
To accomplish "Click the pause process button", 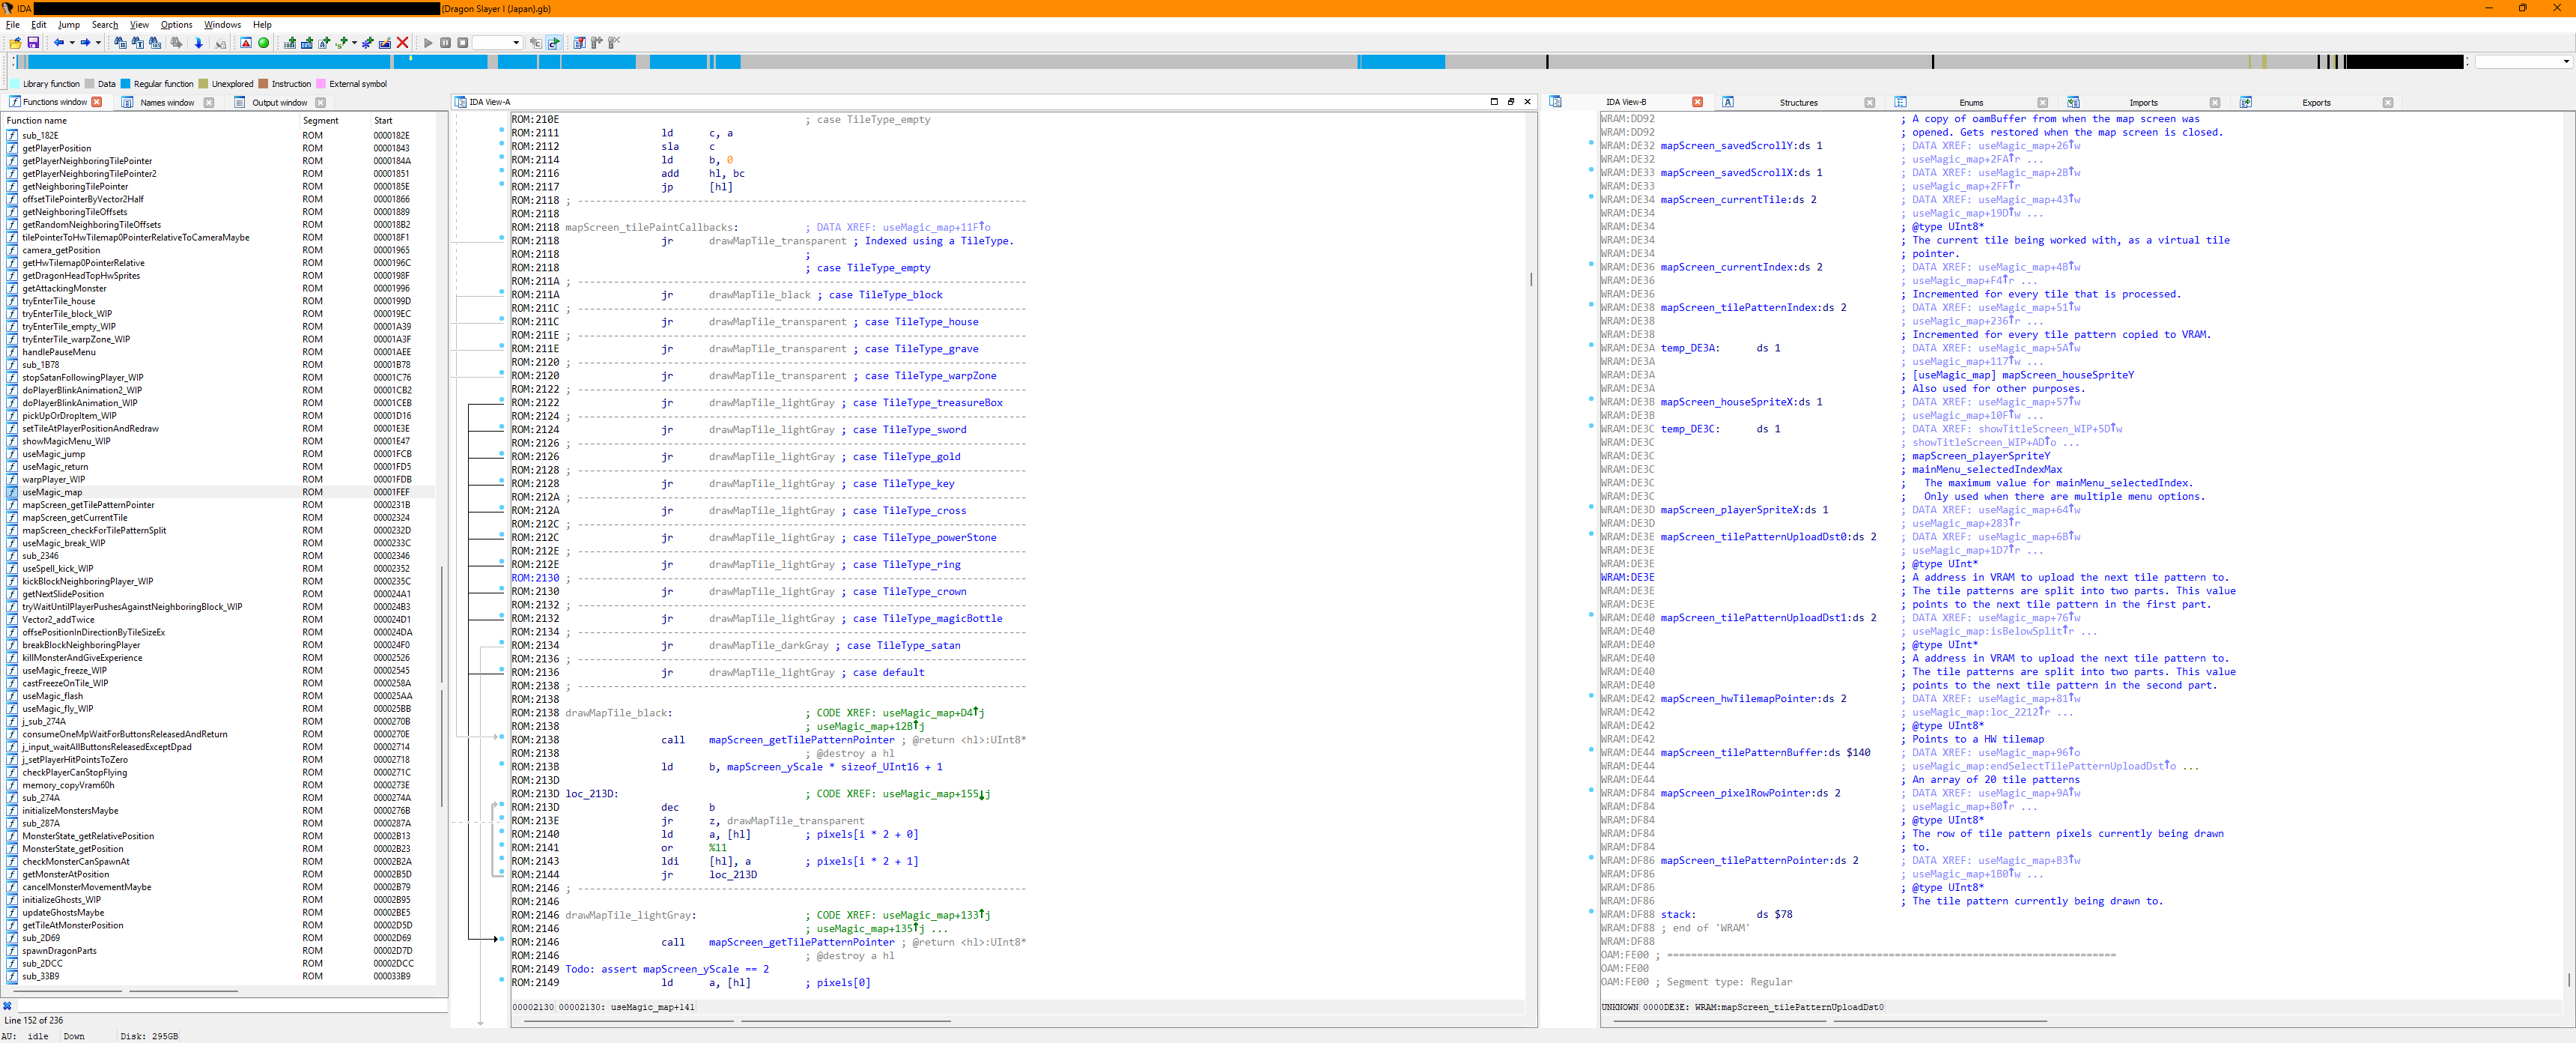I will (x=446, y=43).
